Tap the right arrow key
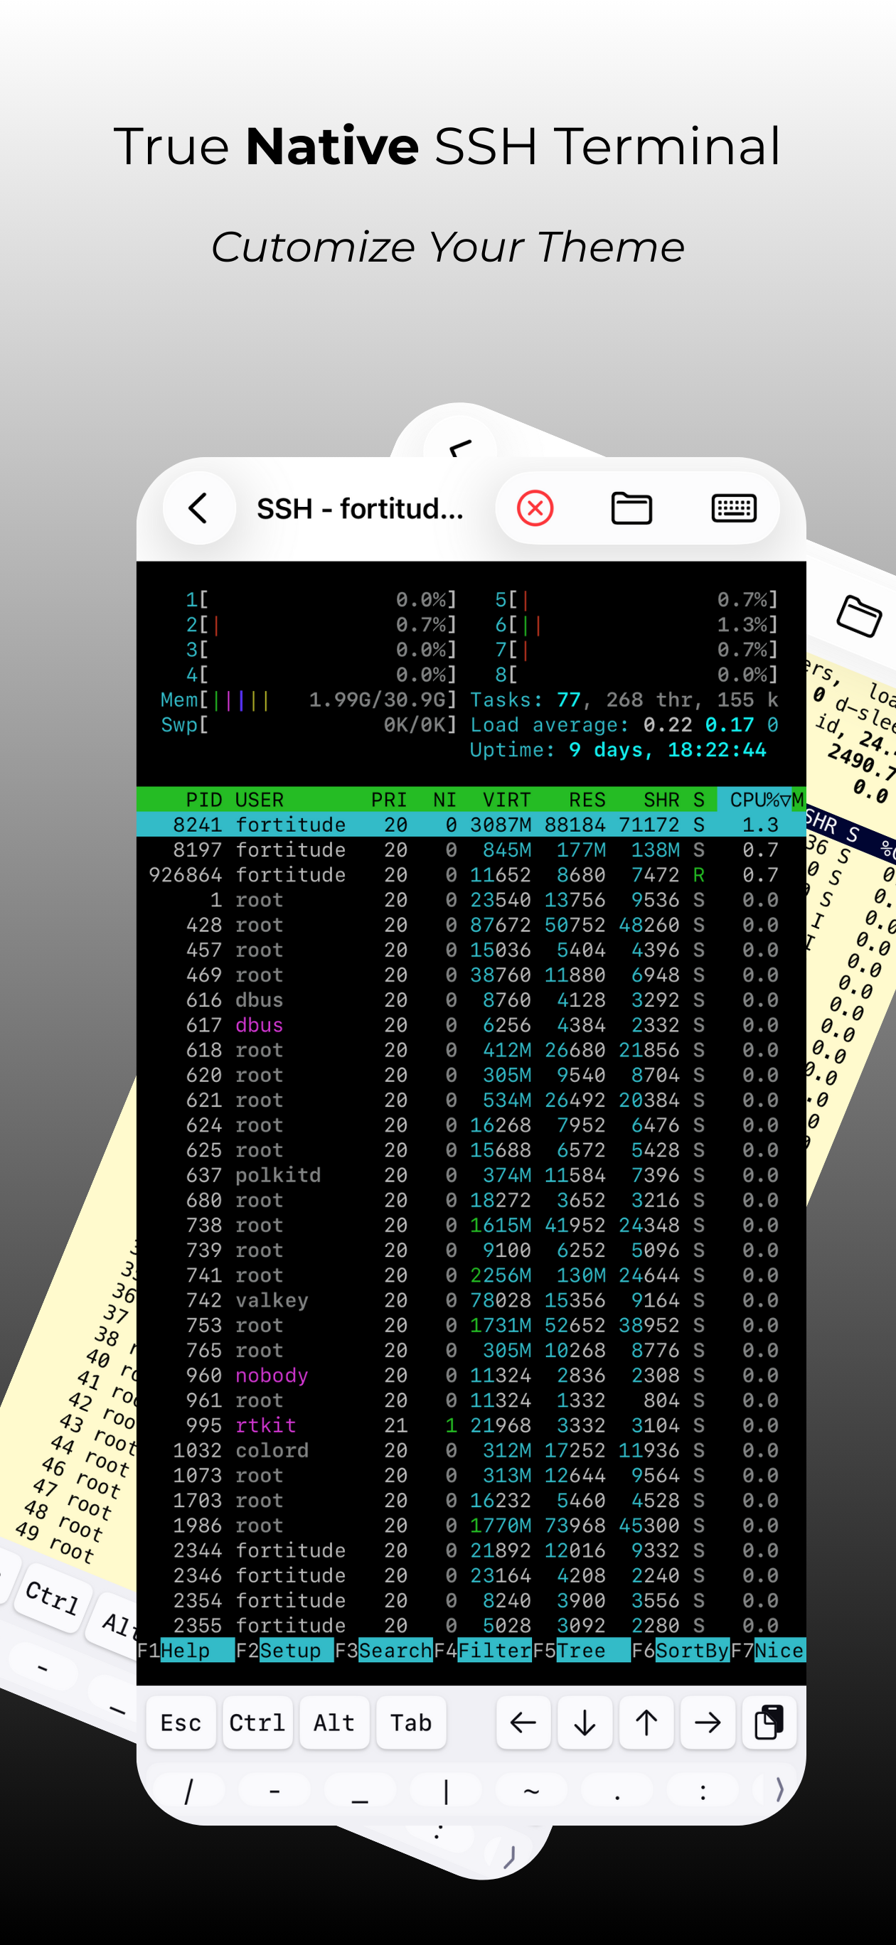Image resolution: width=896 pixels, height=1945 pixels. [707, 1723]
